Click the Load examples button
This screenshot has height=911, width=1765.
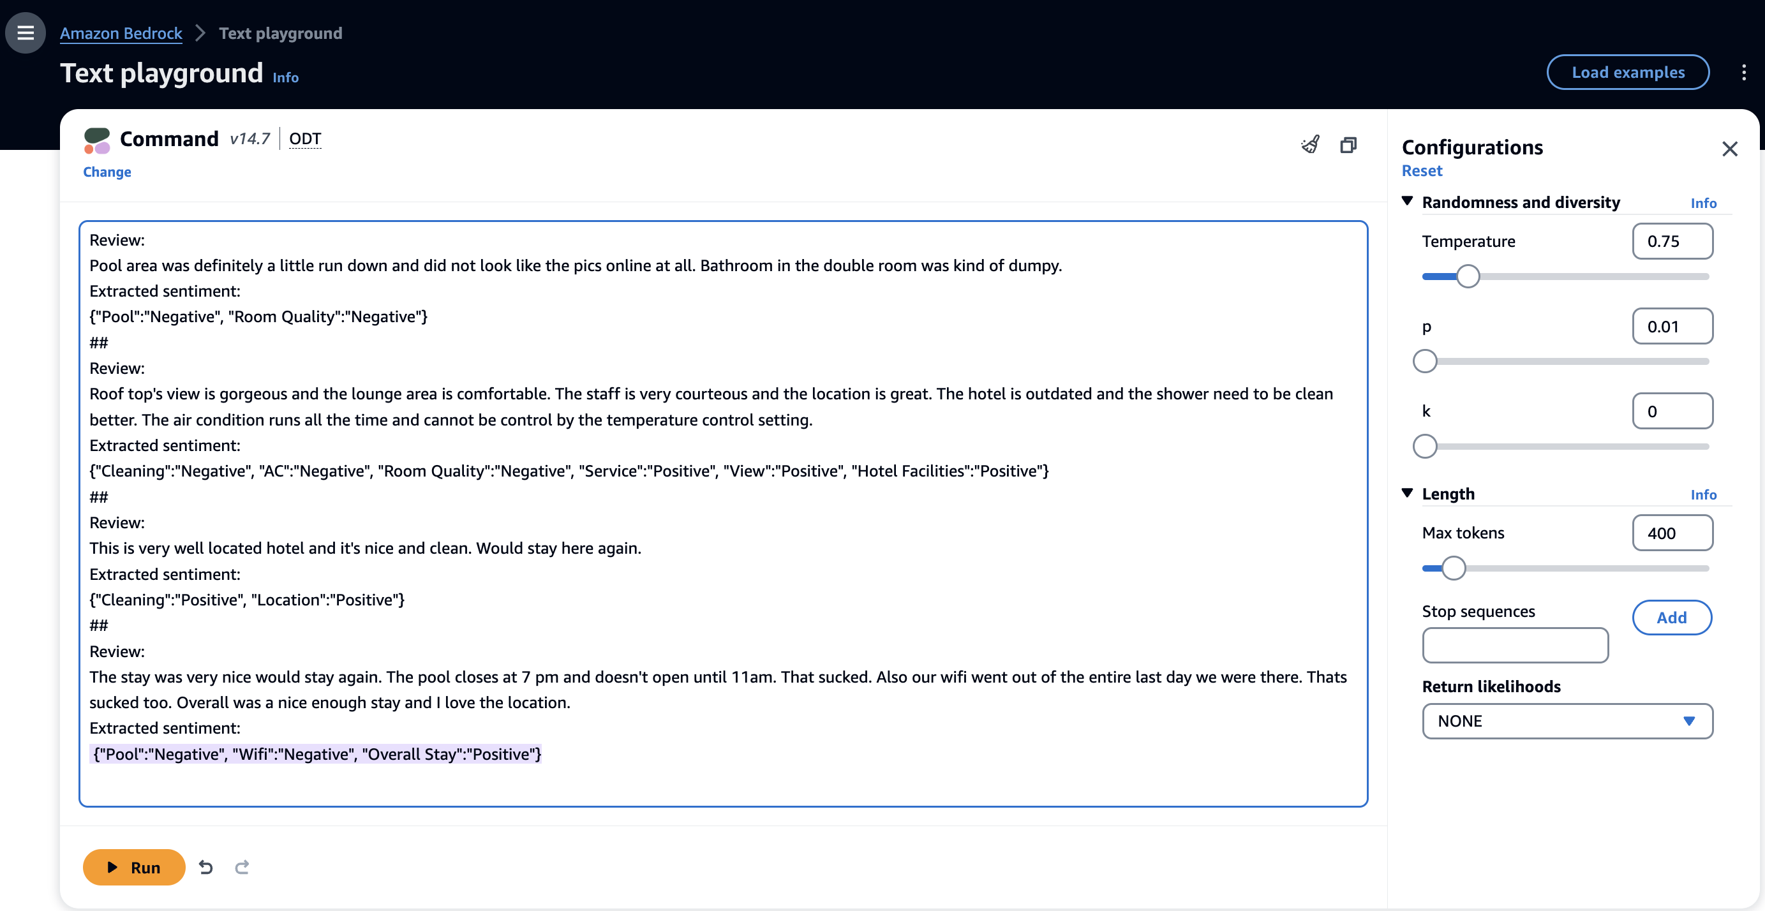tap(1627, 72)
